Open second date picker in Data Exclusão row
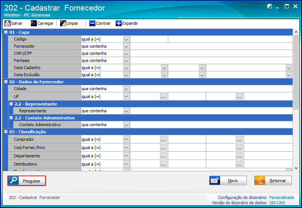Image resolution: width=302 pixels, height=208 pixels. point(202,75)
